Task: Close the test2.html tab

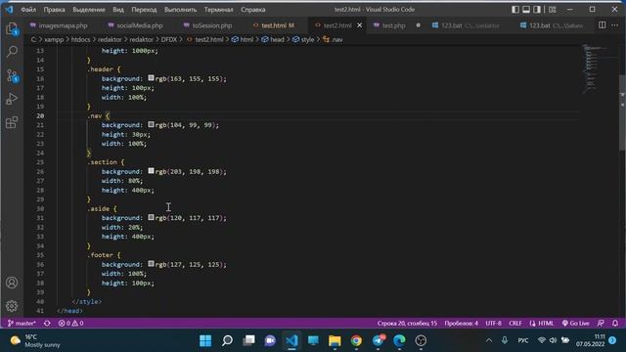Action: pos(359,25)
